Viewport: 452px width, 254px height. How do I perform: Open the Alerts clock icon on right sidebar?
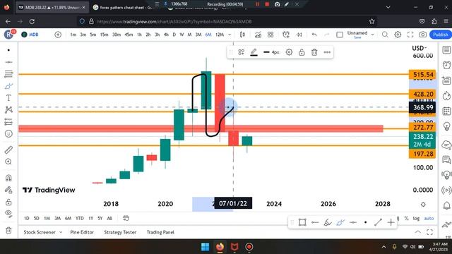click(x=446, y=65)
